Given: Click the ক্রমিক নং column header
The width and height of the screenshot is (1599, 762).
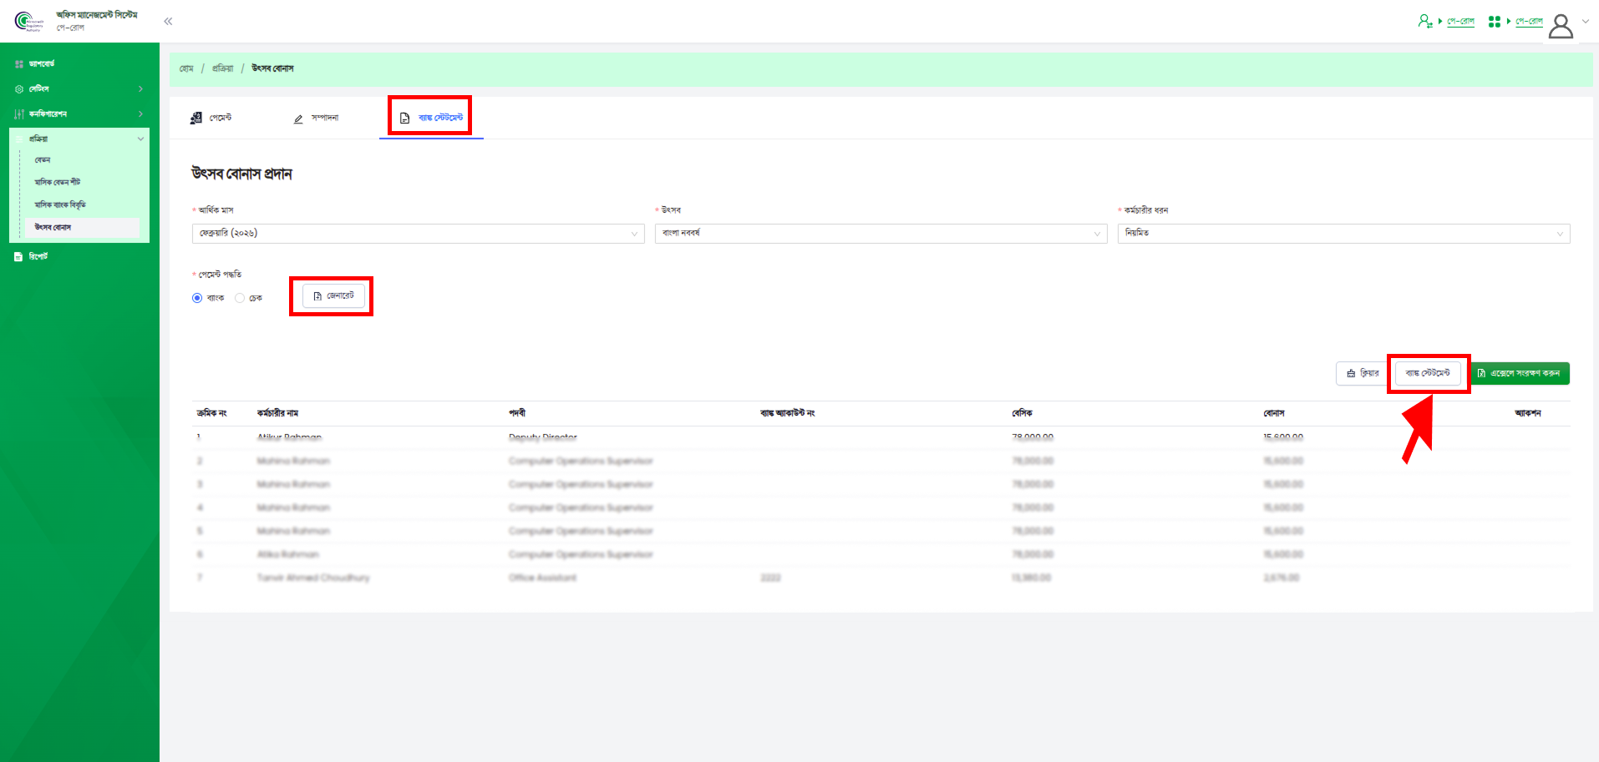Looking at the screenshot, I should (x=211, y=414).
